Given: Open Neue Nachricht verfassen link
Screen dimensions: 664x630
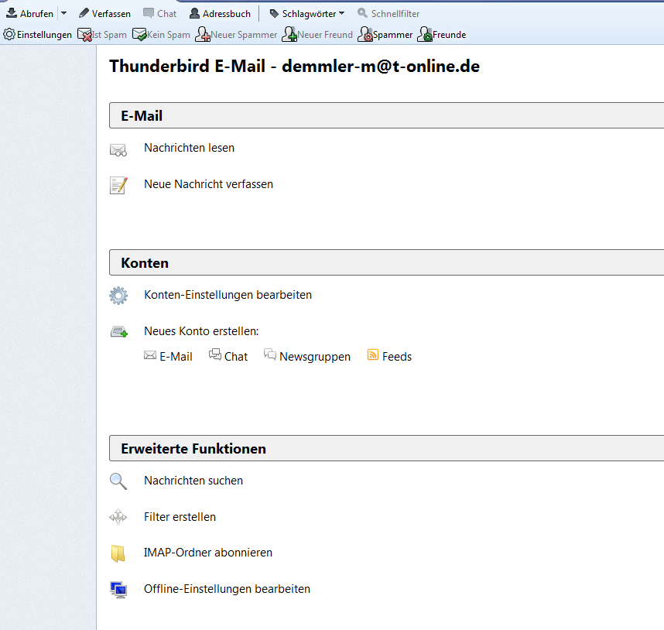Looking at the screenshot, I should 208,184.
